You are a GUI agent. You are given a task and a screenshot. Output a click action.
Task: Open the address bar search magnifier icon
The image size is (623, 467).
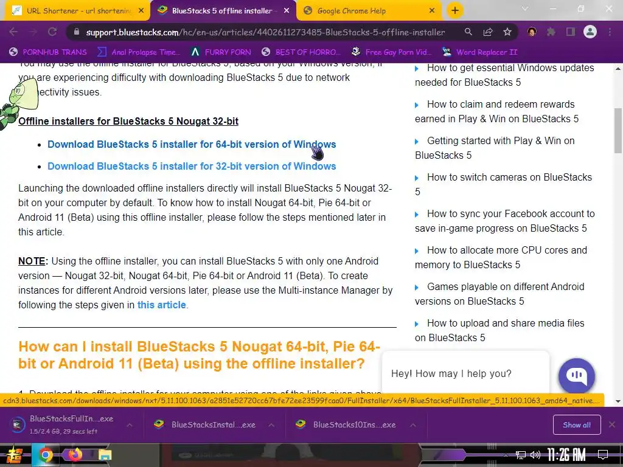468,32
